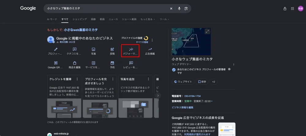Click phone number 090-9194-1754
This screenshot has width=306, height=136.
pyautogui.click(x=192, y=96)
